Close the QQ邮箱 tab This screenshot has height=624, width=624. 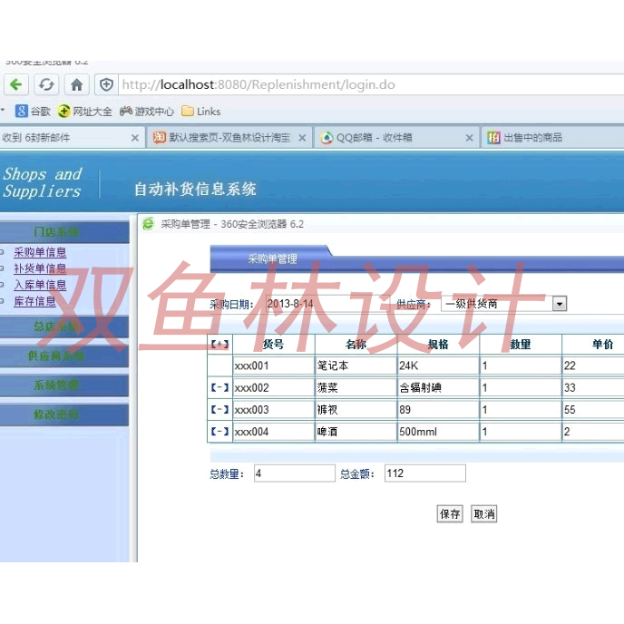pos(469,138)
